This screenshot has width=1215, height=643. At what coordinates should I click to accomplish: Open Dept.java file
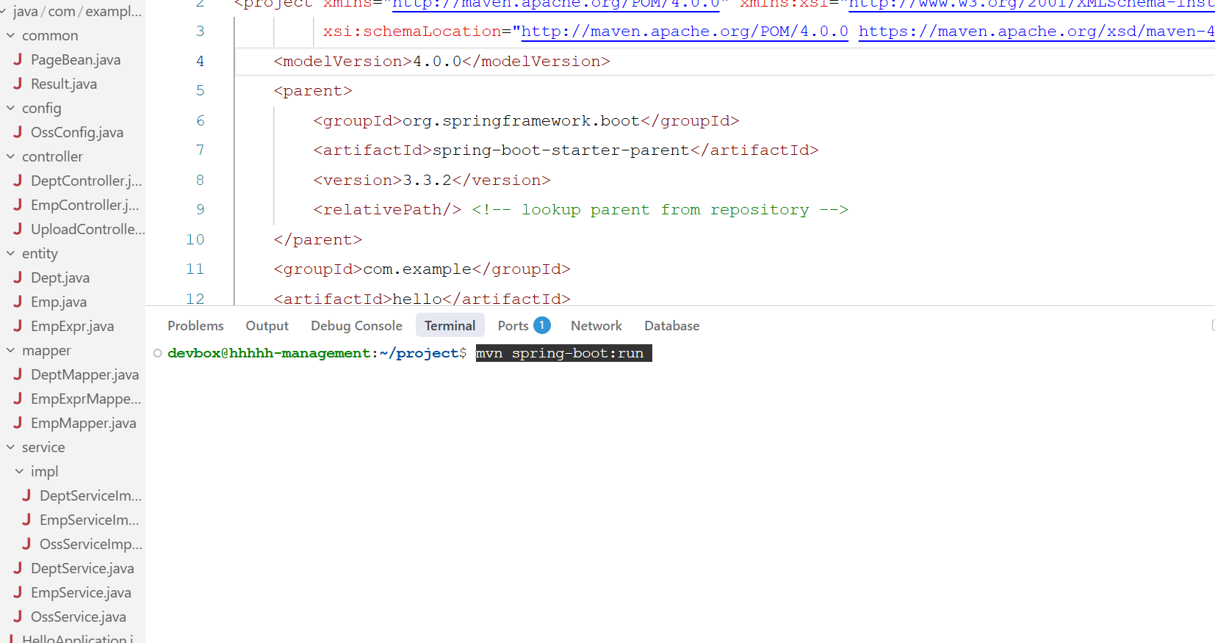pos(60,277)
